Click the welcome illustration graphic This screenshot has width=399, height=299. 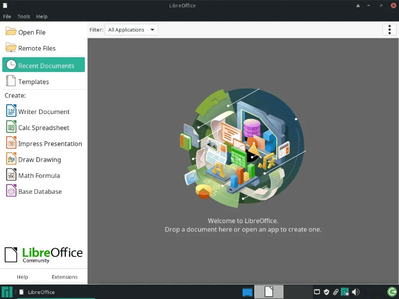242,148
